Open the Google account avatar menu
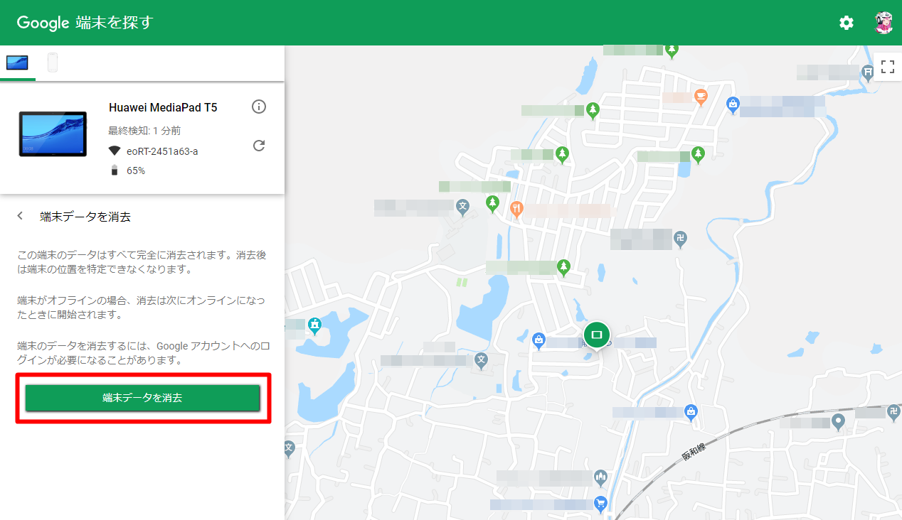 coord(884,23)
